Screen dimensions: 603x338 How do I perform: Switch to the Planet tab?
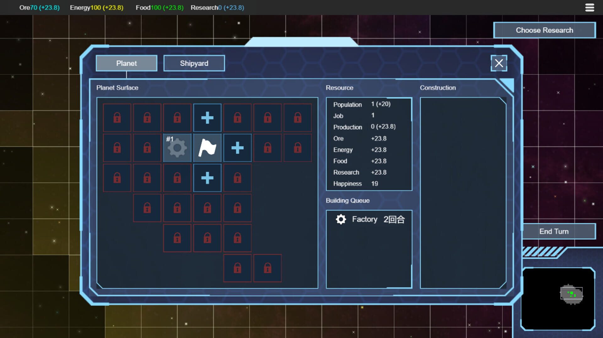pyautogui.click(x=126, y=63)
